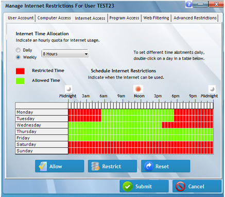225x197 pixels.
Task: Click the Restricted Time legend label
Action: (x=48, y=70)
